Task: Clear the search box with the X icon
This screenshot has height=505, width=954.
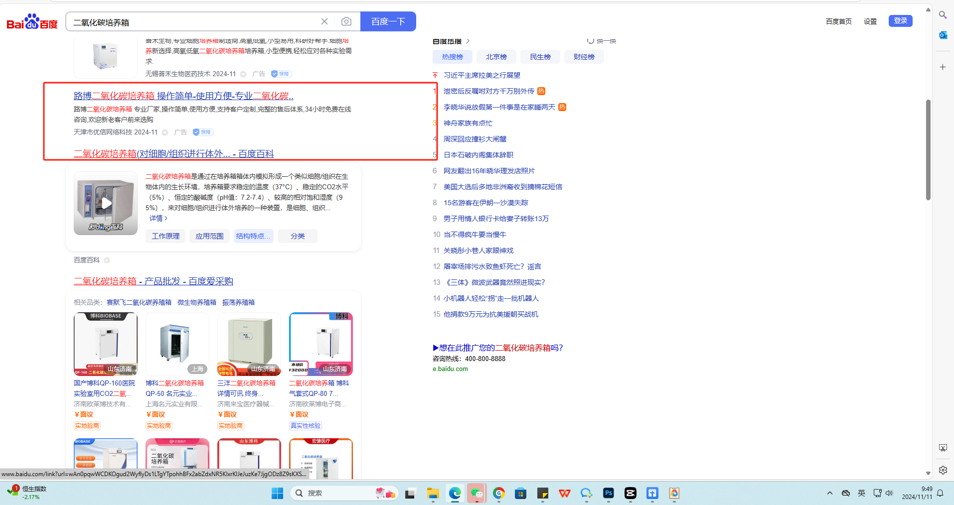Action: coord(324,21)
